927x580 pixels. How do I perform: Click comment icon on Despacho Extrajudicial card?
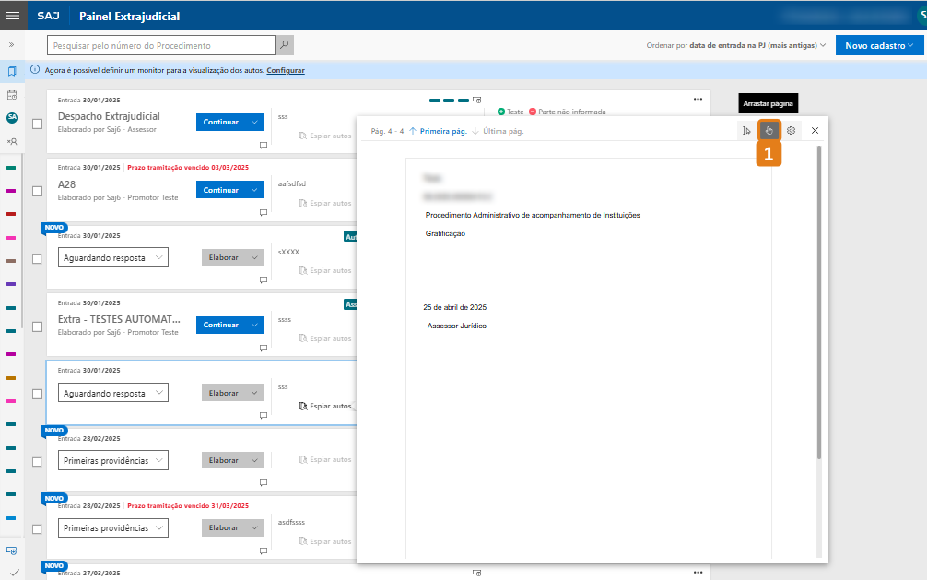[263, 145]
